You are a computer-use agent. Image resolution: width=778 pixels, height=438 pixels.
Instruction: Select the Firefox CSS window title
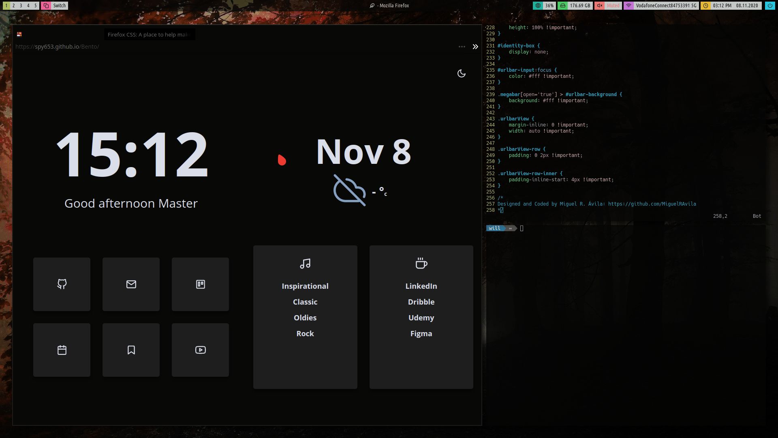point(149,34)
